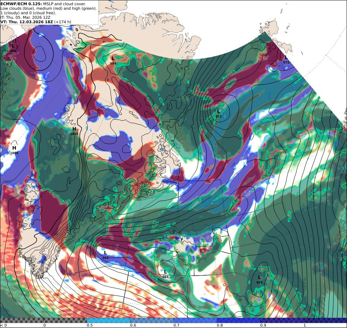Click the darkest color bar segment between 0.9 and 1
This screenshot has height=328, width=347.
coord(304,320)
